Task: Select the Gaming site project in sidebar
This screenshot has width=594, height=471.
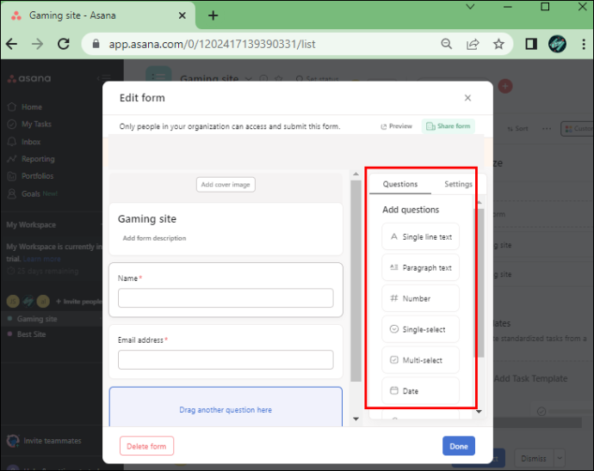Action: coord(37,319)
